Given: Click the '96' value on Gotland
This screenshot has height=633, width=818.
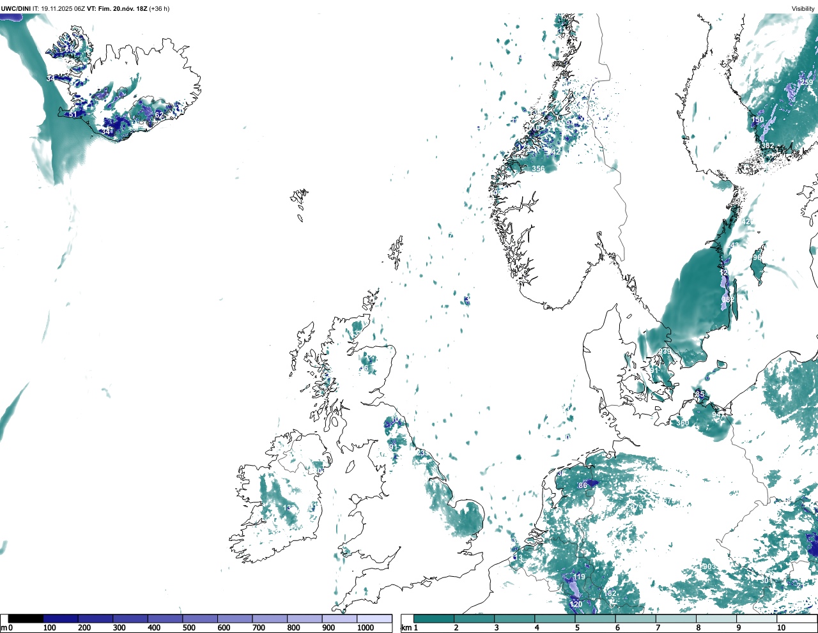Looking at the screenshot, I should point(757,258).
